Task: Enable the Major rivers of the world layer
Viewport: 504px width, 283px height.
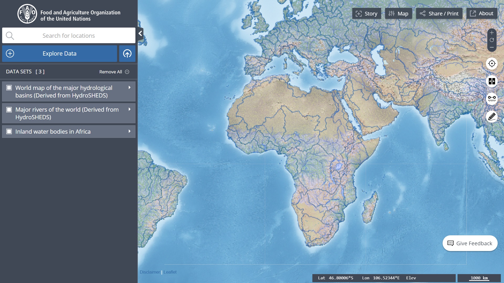Action: (9, 110)
